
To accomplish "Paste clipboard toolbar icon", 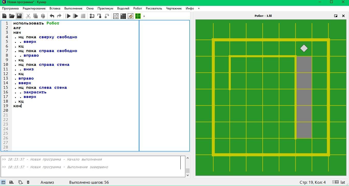I will [43, 16].
